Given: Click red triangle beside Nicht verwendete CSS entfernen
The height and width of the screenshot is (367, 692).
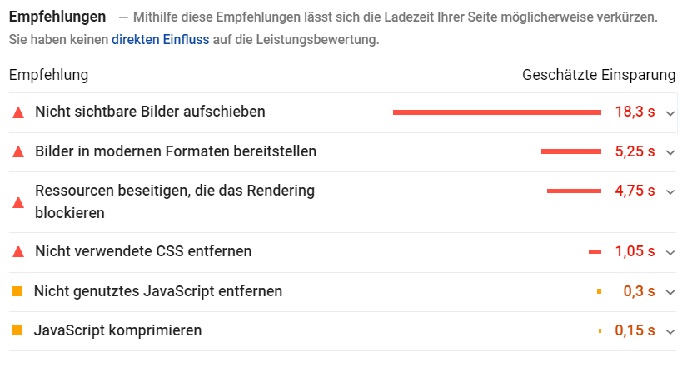Looking at the screenshot, I should pos(18,252).
